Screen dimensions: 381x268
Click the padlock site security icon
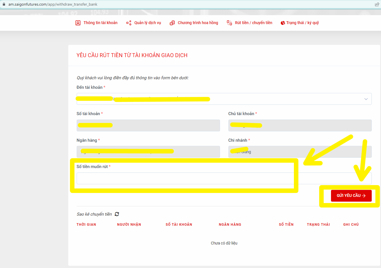tap(4, 4)
